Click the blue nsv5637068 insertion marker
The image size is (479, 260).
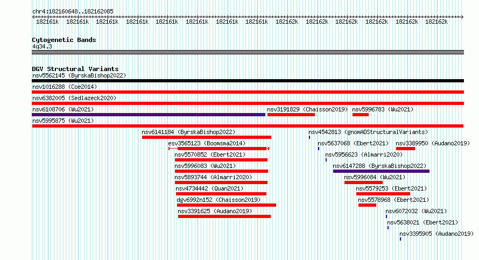click(x=319, y=149)
